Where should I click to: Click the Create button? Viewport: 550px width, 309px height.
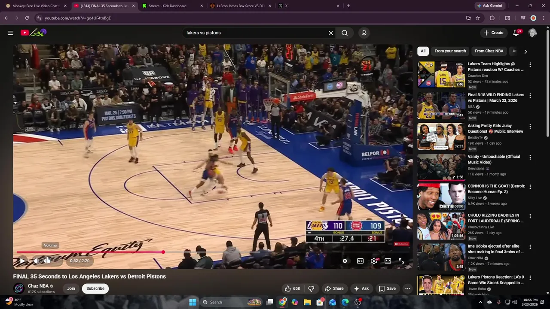point(493,33)
